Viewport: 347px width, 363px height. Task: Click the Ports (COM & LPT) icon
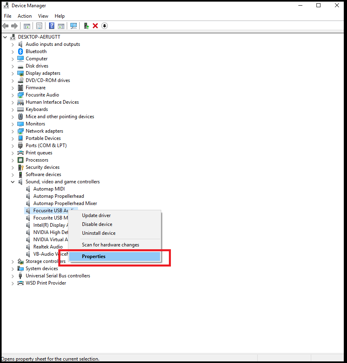coord(21,146)
